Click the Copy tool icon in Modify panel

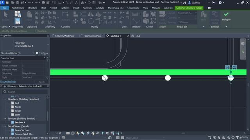(x=83, y=21)
